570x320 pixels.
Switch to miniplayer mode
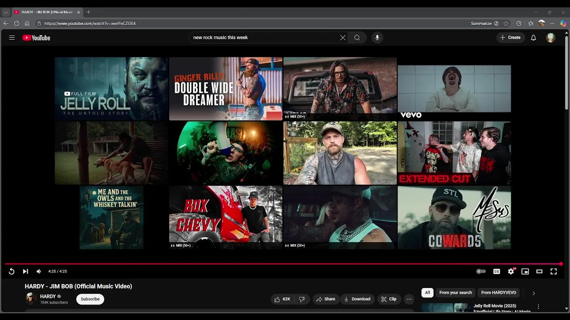tap(525, 271)
